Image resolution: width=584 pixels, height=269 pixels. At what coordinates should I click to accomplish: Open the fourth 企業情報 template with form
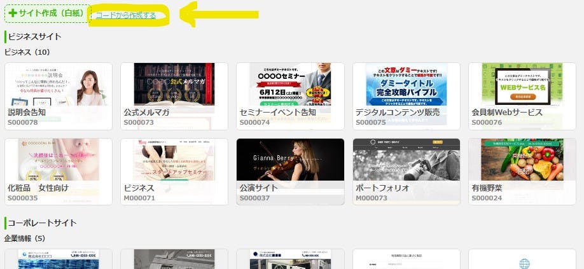[x=406, y=259]
